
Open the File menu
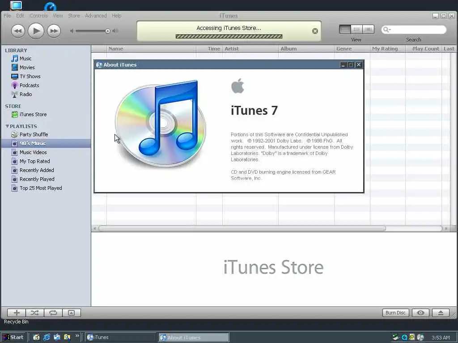[7, 16]
